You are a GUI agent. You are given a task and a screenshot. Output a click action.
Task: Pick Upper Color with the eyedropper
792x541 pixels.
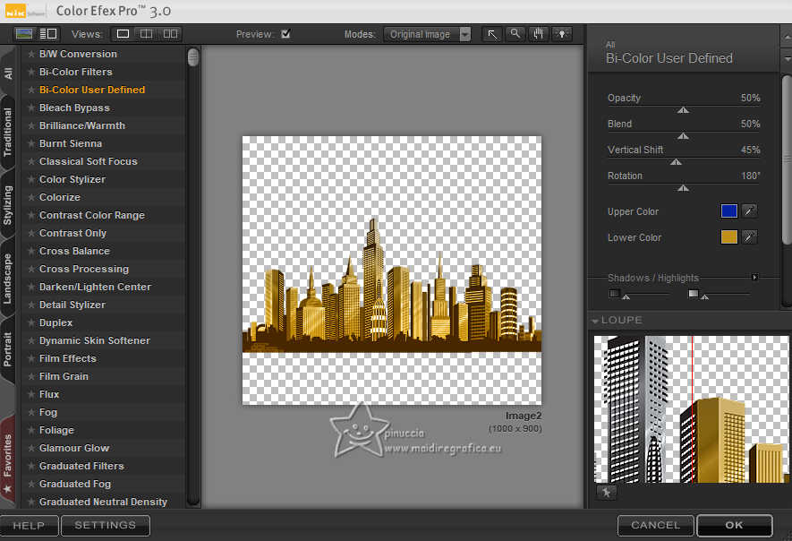click(749, 211)
